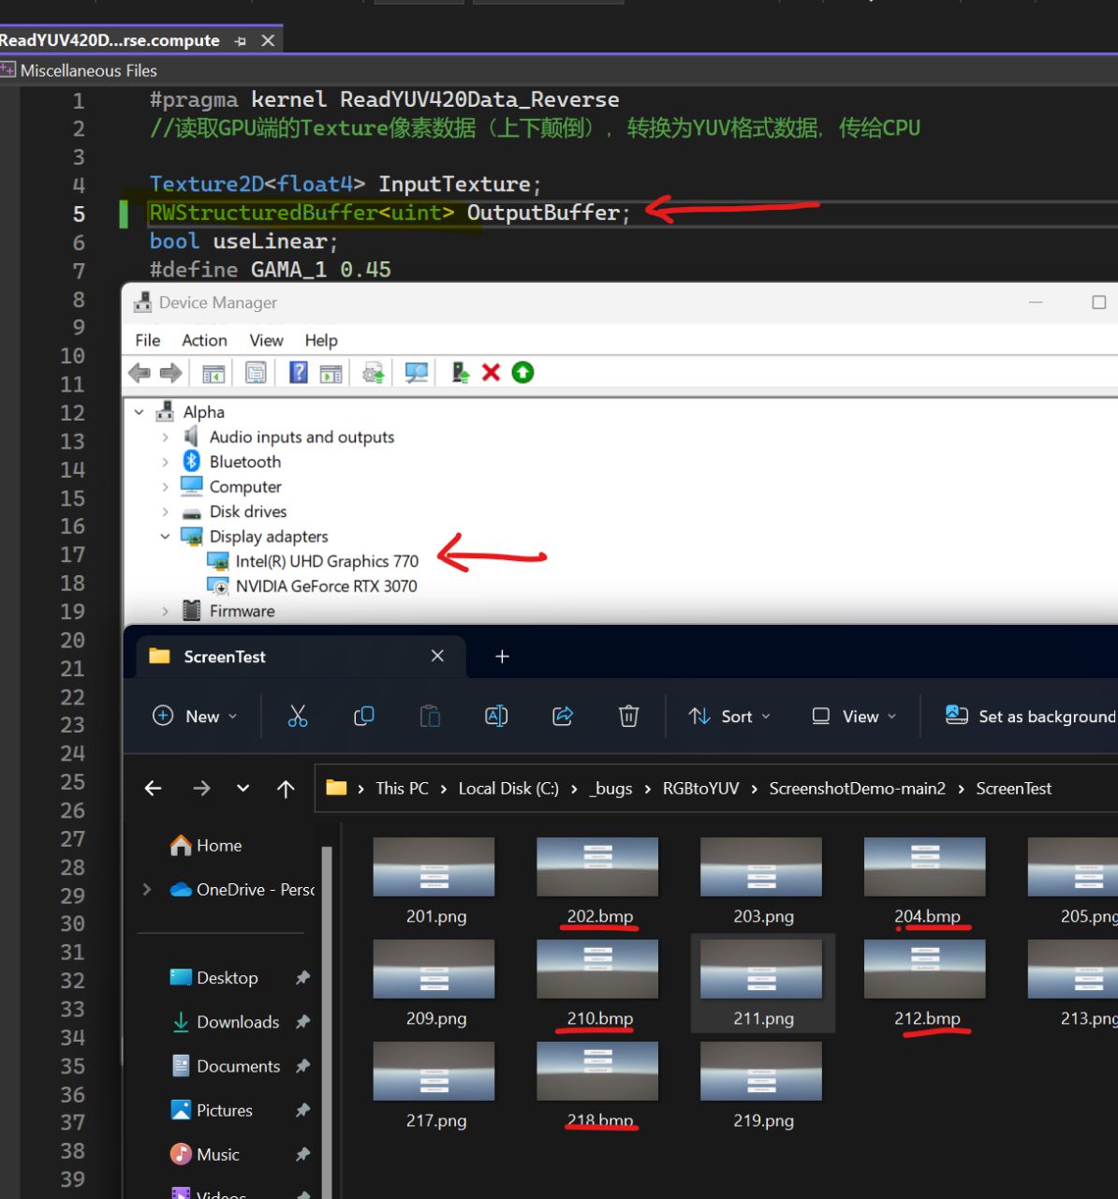The height and width of the screenshot is (1199, 1118).
Task: Click the Delete trash can icon
Action: [x=629, y=717]
